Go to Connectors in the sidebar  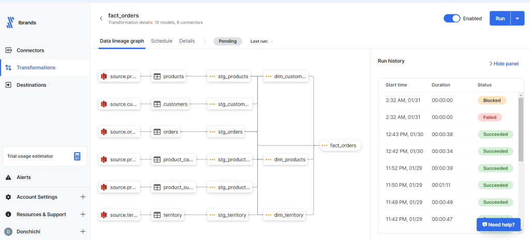pyautogui.click(x=30, y=50)
